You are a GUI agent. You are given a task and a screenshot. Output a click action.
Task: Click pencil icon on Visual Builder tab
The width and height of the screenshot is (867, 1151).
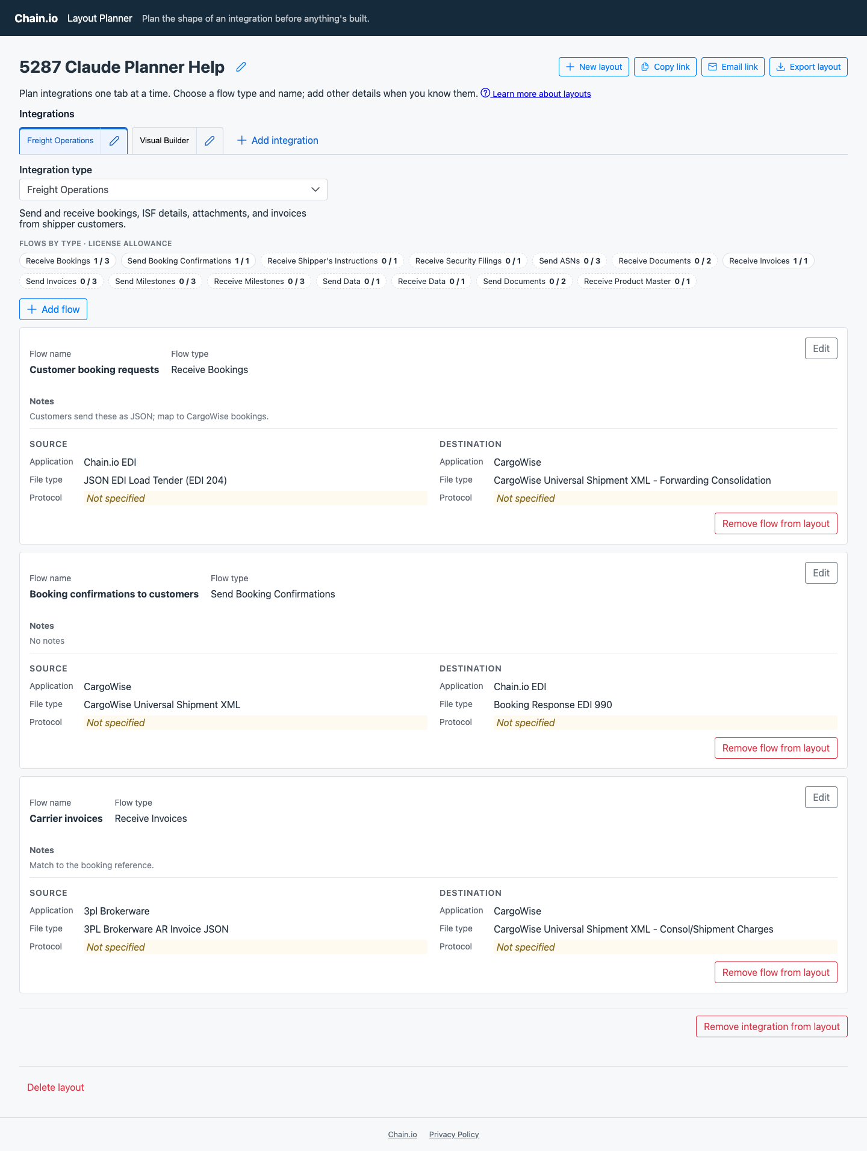pos(210,141)
